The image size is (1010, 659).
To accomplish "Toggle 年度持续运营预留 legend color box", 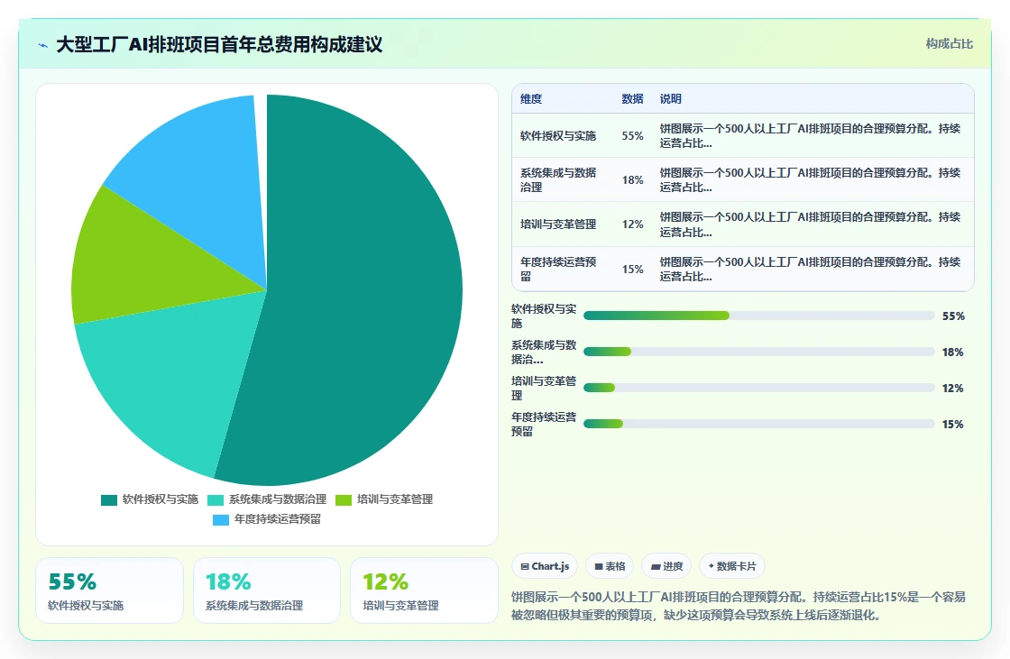I will coord(221,520).
